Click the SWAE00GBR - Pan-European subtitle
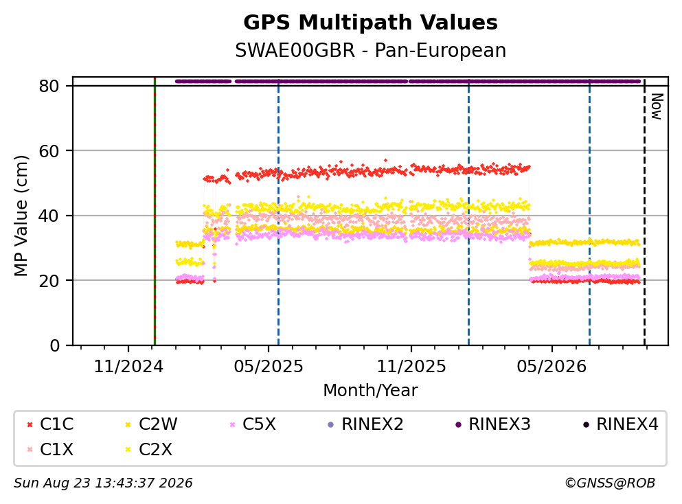This screenshot has height=504, width=682. tap(371, 50)
